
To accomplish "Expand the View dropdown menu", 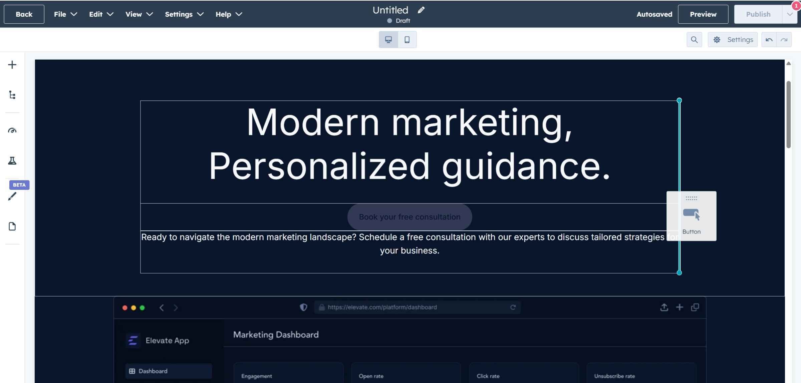I will (x=139, y=14).
